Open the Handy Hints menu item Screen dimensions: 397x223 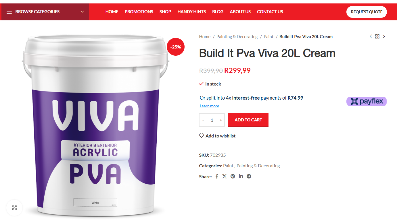(191, 12)
